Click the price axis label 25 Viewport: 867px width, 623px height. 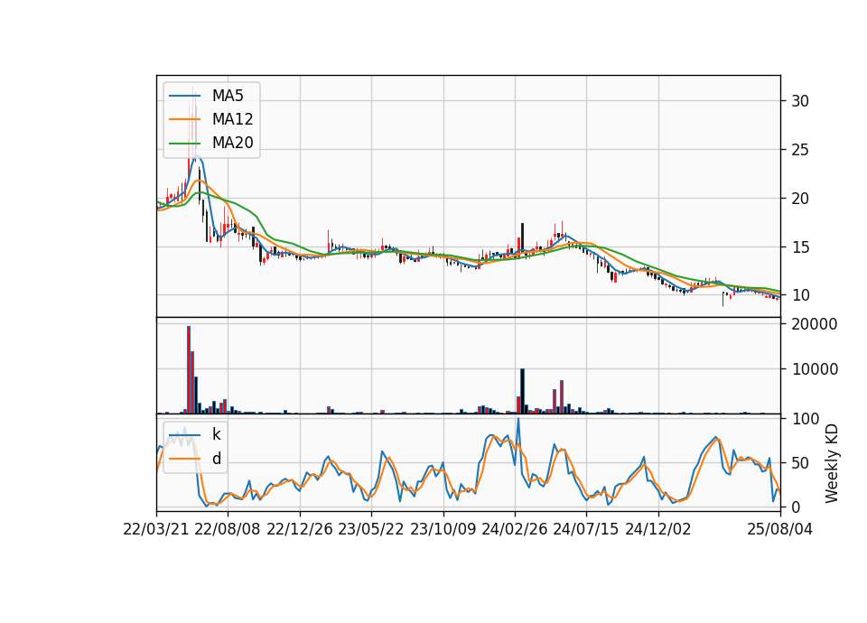tap(800, 150)
